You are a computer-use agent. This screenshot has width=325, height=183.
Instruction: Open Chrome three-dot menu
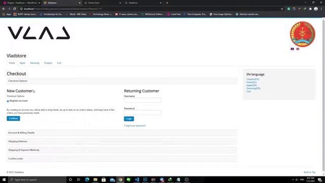tap(321, 9)
